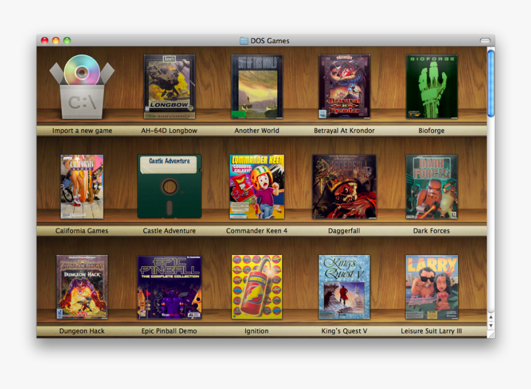Select the AH-64D Longbow game cover
The height and width of the screenshot is (389, 531).
[x=169, y=86]
